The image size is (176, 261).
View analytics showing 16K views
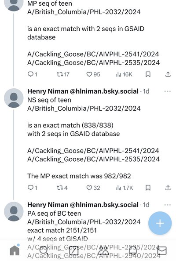[124, 74]
